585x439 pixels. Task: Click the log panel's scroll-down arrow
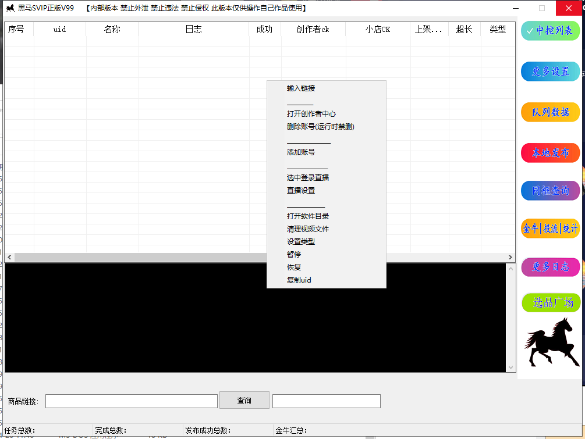click(x=511, y=367)
